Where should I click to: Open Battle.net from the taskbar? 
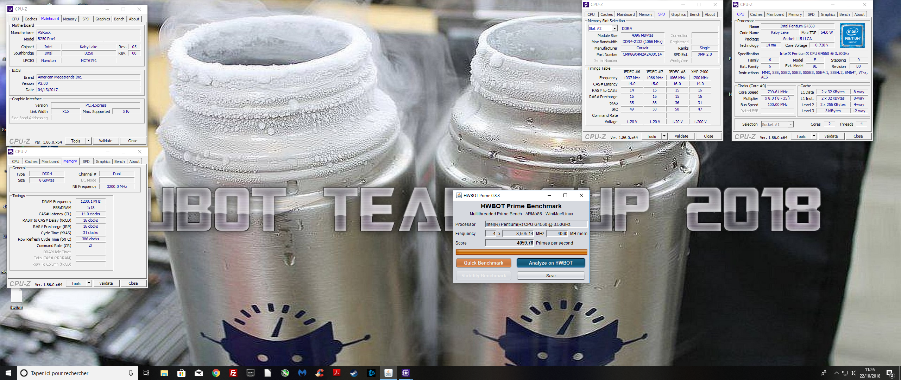click(371, 373)
